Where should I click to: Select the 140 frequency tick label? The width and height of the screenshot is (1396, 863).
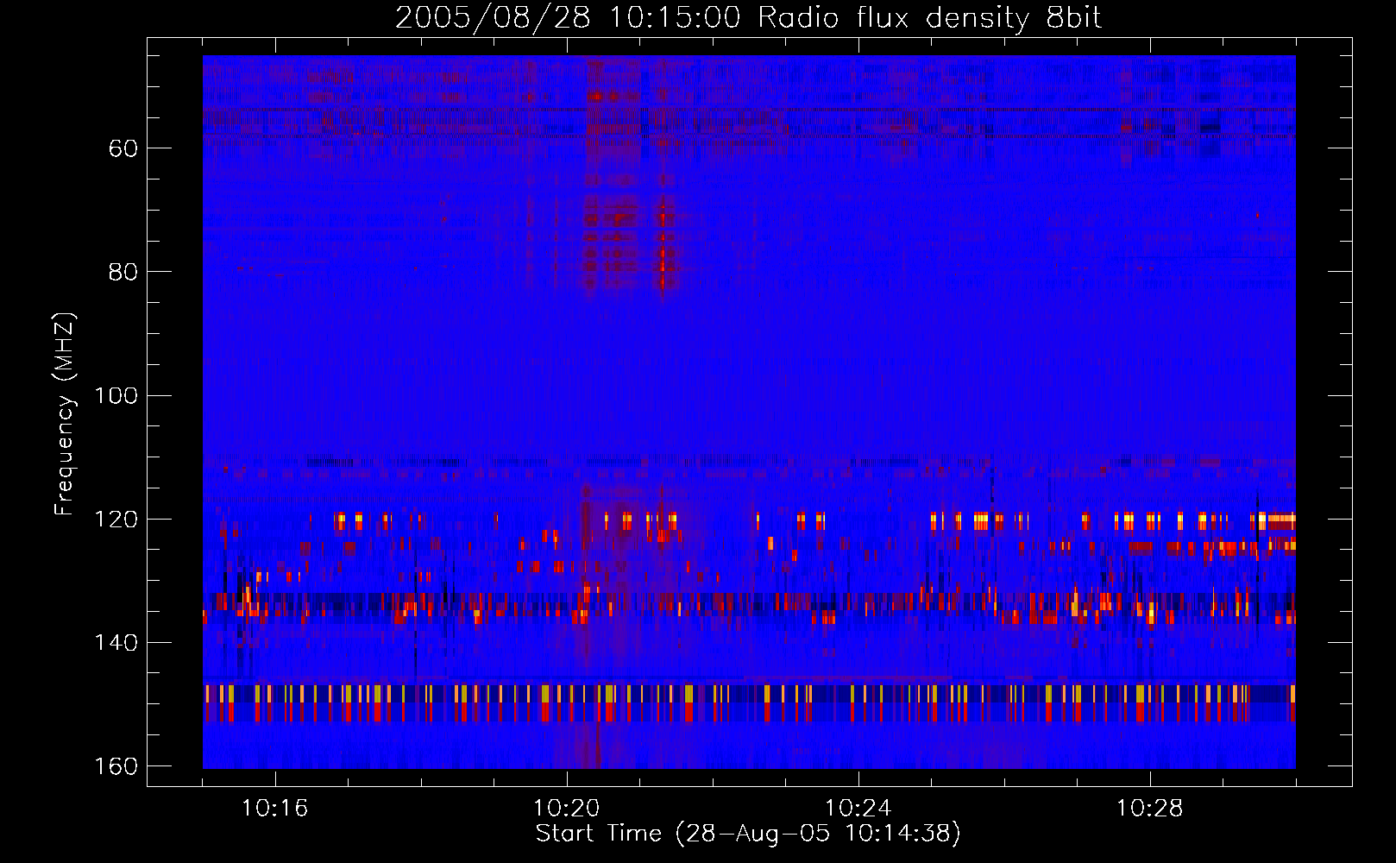pos(116,643)
